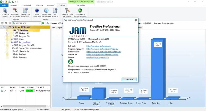The height and width of the screenshot is (111, 206).
Task: Switch to the Сканування ribbon tab
Action: point(26,5)
